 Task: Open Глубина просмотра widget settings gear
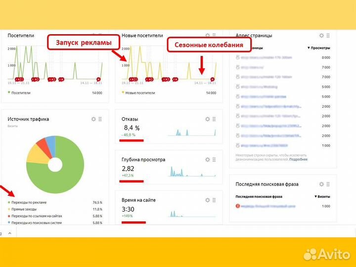(x=208, y=160)
